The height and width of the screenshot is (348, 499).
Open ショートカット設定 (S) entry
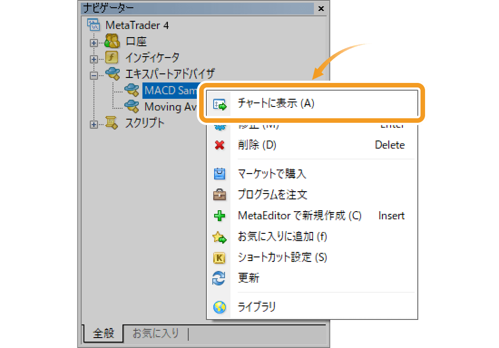click(312, 257)
